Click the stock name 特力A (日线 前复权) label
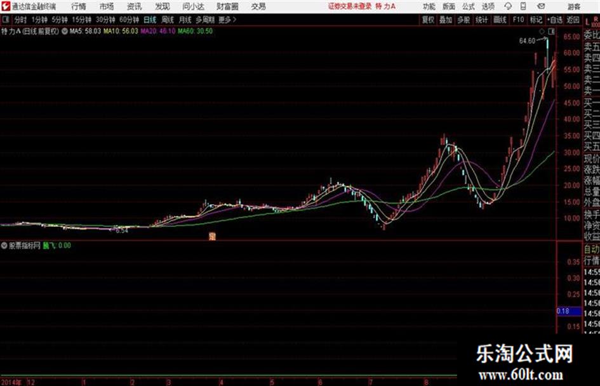 [x=30, y=31]
